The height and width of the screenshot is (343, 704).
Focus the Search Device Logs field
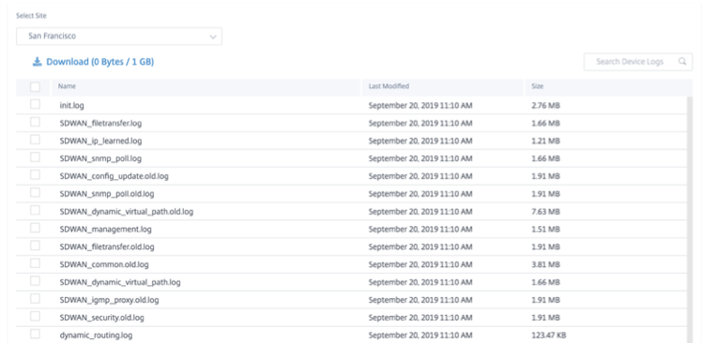pos(638,62)
